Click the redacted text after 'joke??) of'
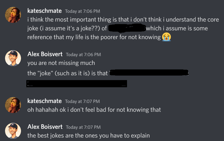Image resolution: width=224 pixels, height=141 pixels. pyautogui.click(x=127, y=28)
